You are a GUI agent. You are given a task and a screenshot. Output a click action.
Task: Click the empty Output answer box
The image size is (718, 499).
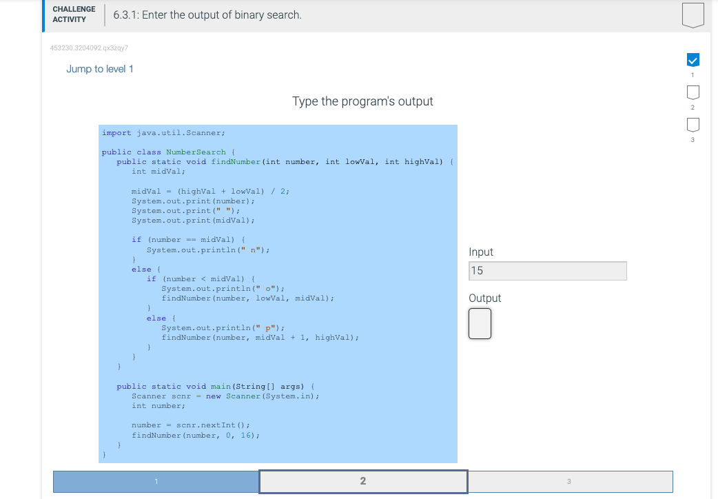pos(480,323)
